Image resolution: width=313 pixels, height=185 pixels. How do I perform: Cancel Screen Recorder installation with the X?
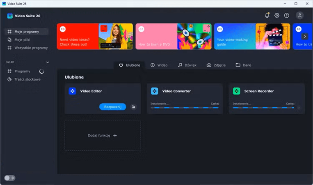(299, 108)
